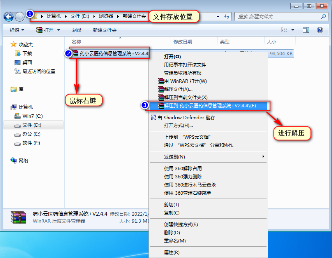Click the greyed Forward navigation arrow

point(19,17)
